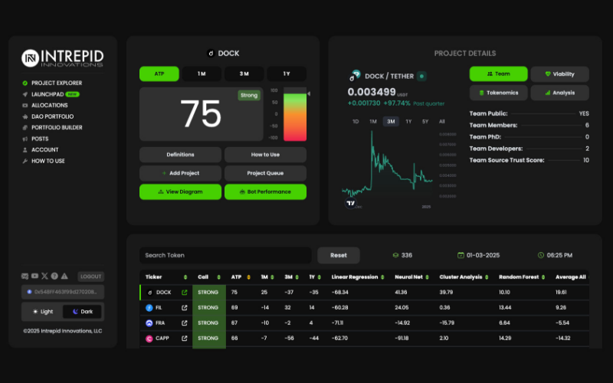Select the 3M score tab in DOCK card
Screen dimensions: 613x383
(x=244, y=74)
